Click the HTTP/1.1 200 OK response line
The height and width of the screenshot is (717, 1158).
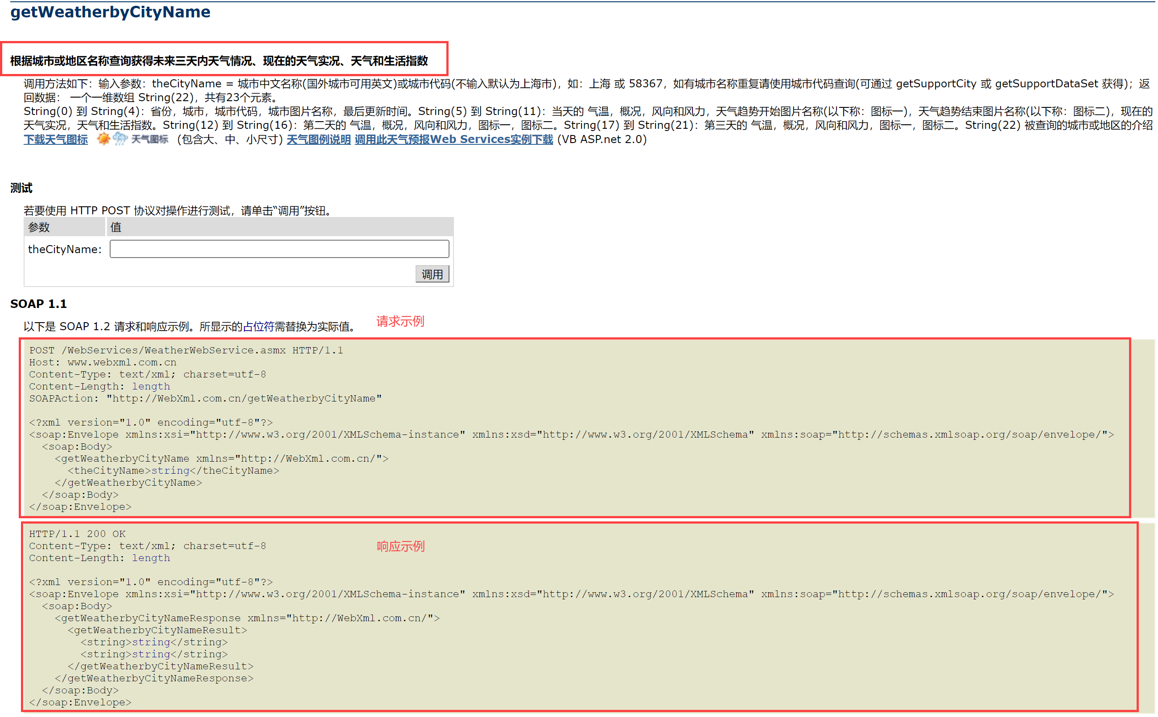tap(77, 533)
